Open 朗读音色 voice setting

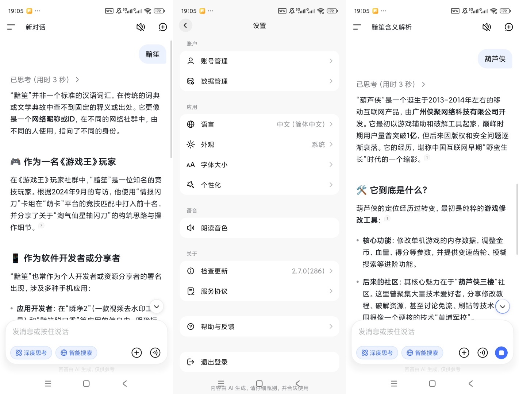coord(259,228)
